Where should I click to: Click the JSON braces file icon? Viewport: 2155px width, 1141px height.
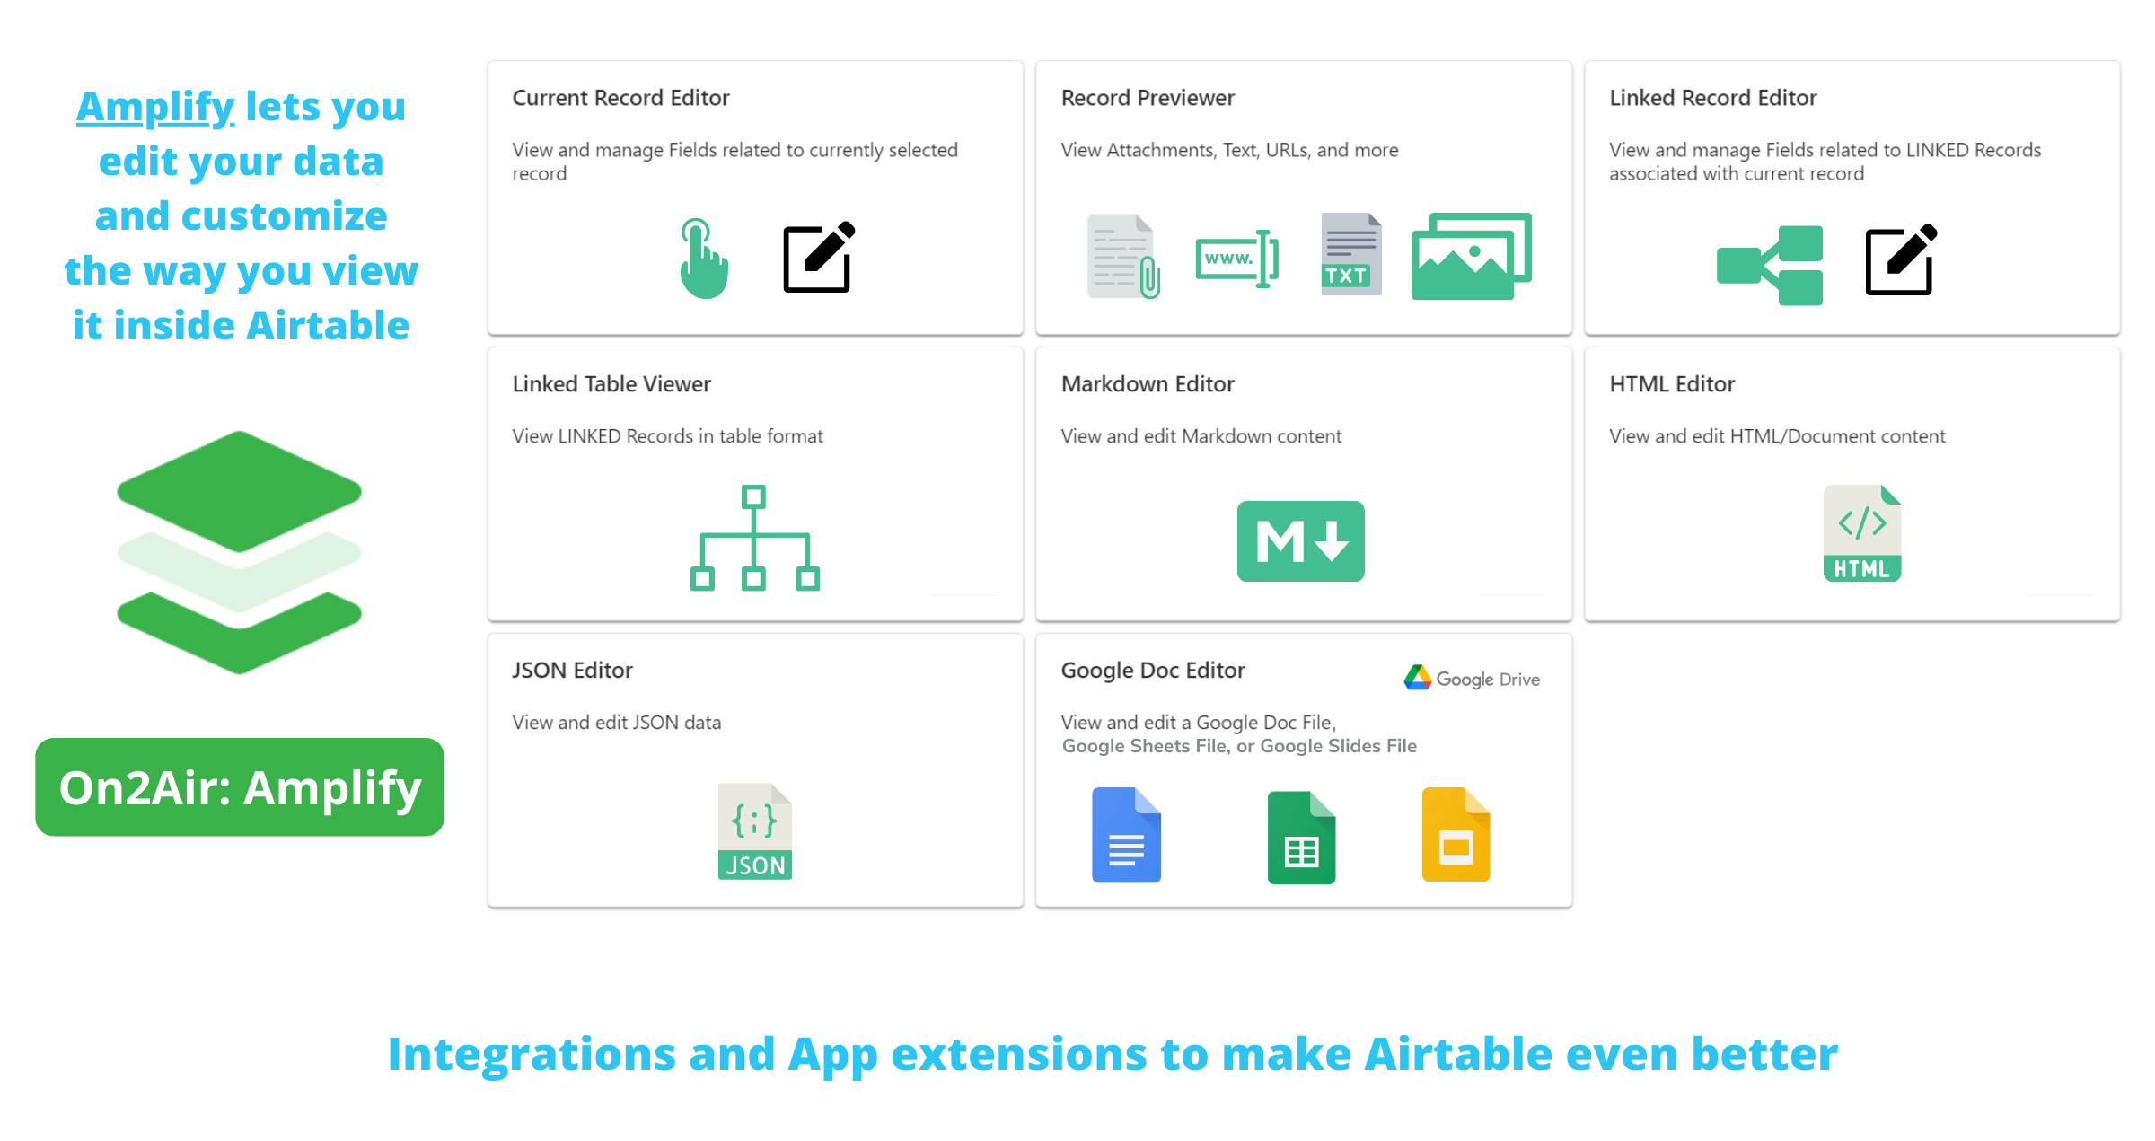pos(754,831)
